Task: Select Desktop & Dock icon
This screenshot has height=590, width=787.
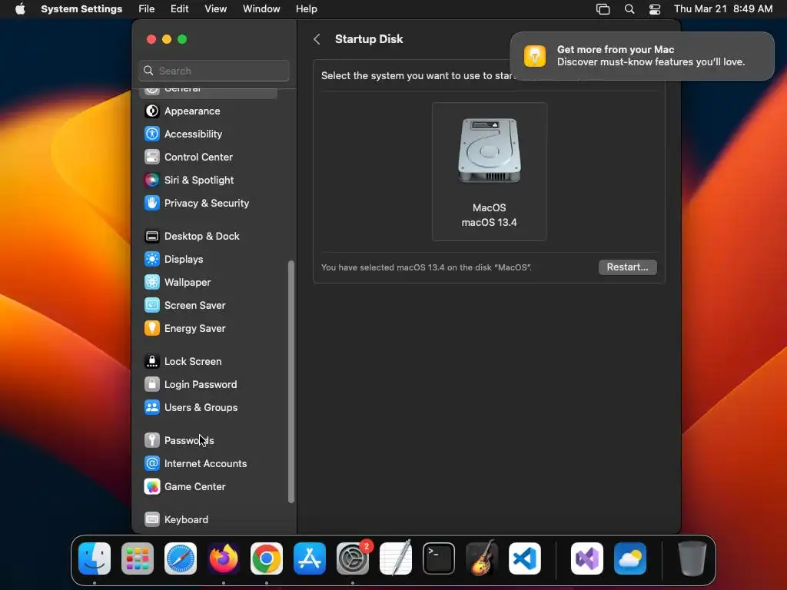Action: tap(151, 237)
